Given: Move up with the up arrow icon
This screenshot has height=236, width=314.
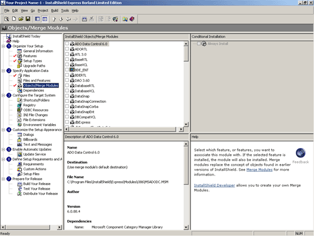Looking at the screenshot, I should [x=54, y=19].
